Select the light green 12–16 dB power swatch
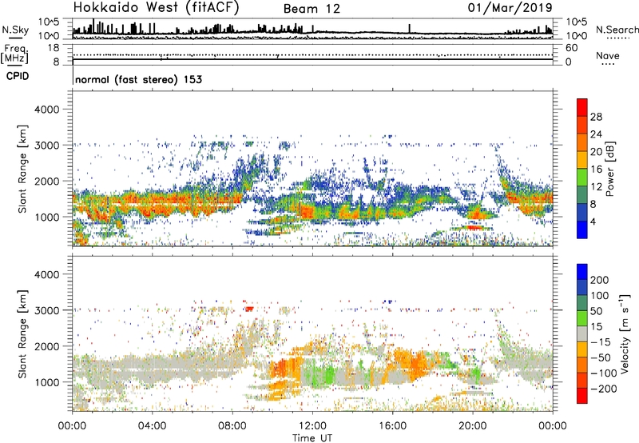Image resolution: width=639 pixels, height=443 pixels. pyautogui.click(x=582, y=177)
